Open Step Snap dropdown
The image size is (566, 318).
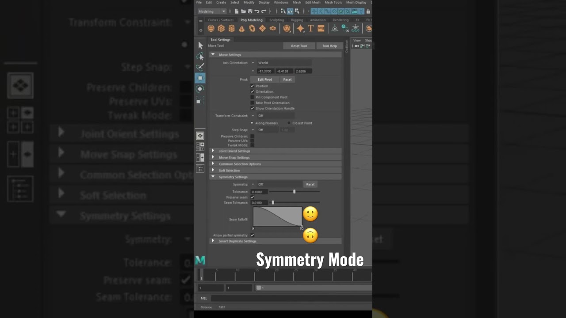pyautogui.click(x=265, y=130)
